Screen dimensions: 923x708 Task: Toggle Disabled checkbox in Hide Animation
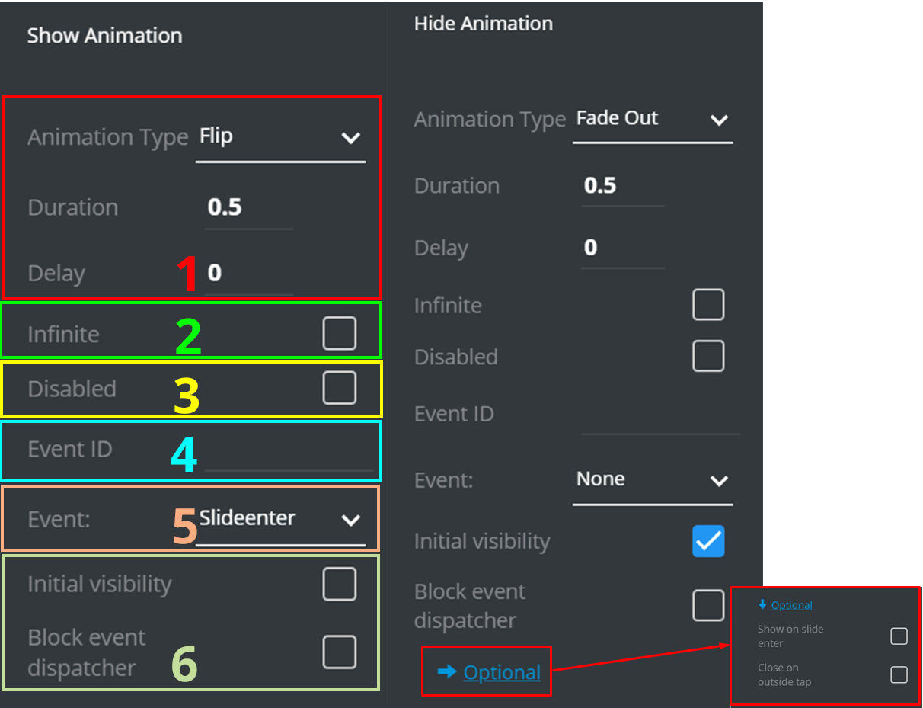707,356
